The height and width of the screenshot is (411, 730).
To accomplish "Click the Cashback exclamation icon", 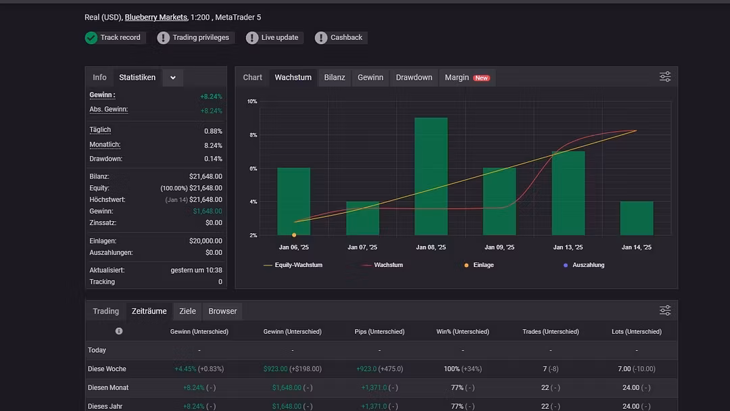I will (321, 38).
